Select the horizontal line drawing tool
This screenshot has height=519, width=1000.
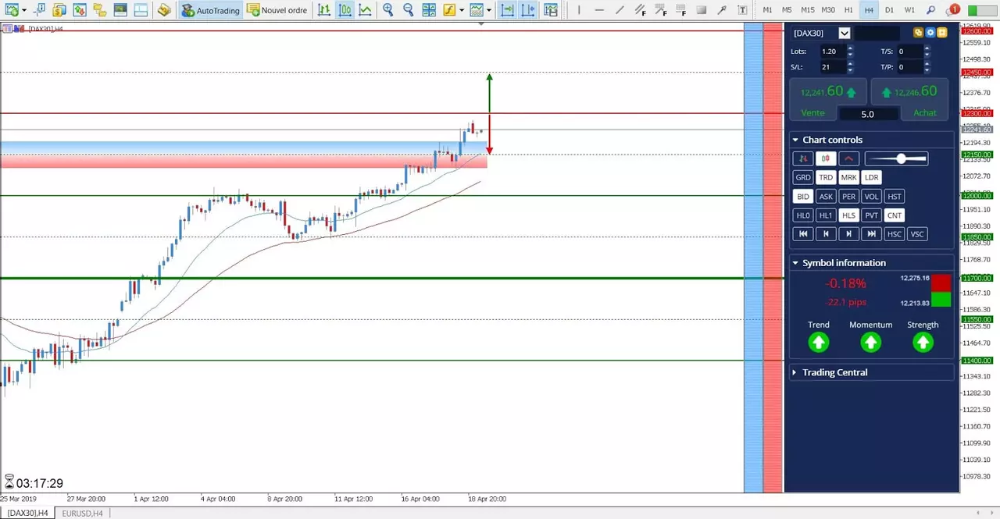pyautogui.click(x=599, y=10)
